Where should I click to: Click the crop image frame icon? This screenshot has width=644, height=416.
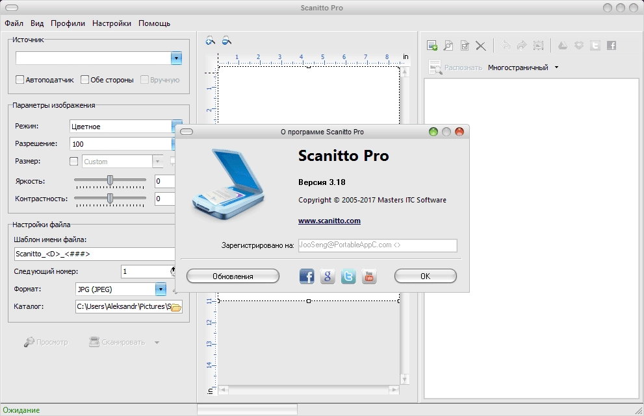click(x=538, y=45)
